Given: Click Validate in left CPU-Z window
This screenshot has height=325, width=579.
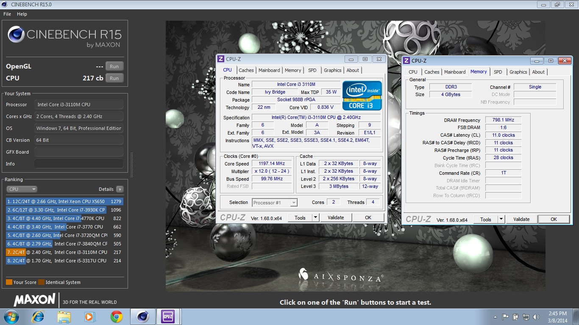Looking at the screenshot, I should (x=336, y=218).
